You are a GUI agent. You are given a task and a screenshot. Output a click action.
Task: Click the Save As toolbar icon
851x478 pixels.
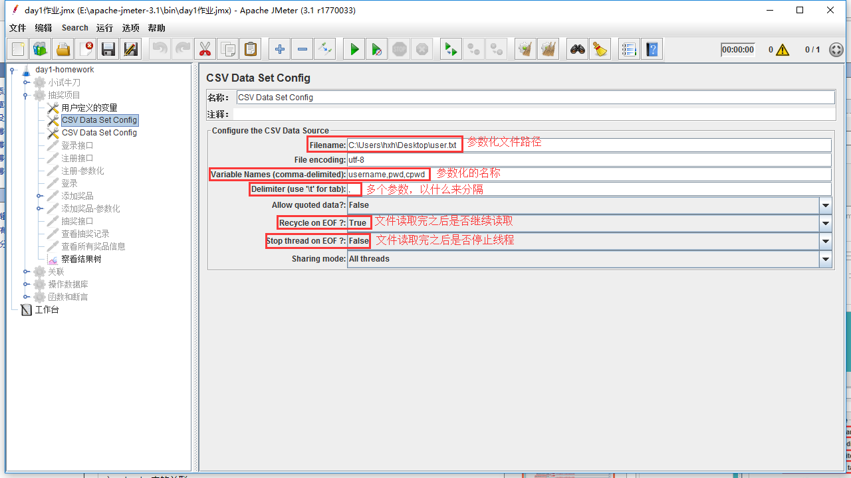(x=131, y=49)
